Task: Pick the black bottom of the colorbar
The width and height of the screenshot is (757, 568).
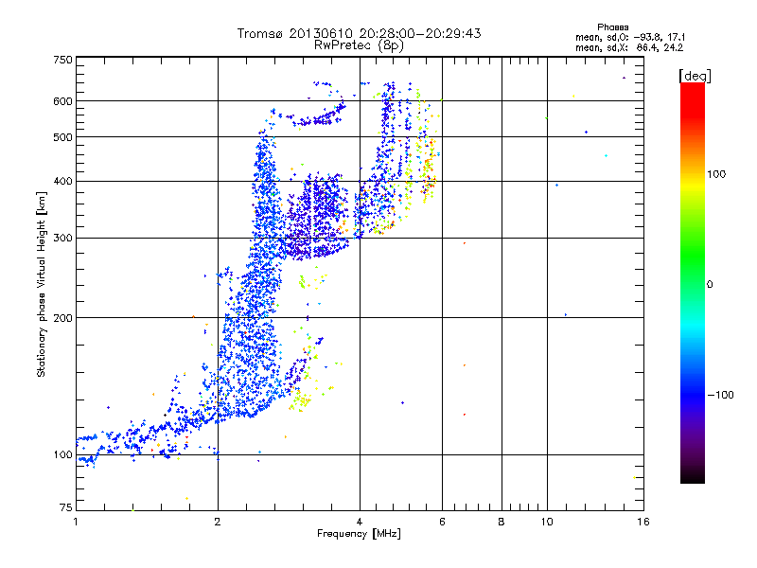Action: tap(693, 476)
